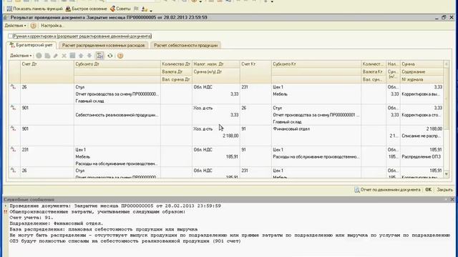Open Советы from the toolbar
Viewport: 458px width, 257px height.
pos(120,9)
